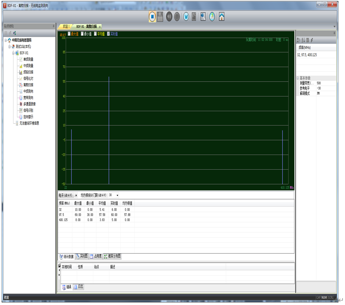345x305 pixels.
Task: Toggle the 平均值 checkbox
Action: pyautogui.click(x=95, y=34)
